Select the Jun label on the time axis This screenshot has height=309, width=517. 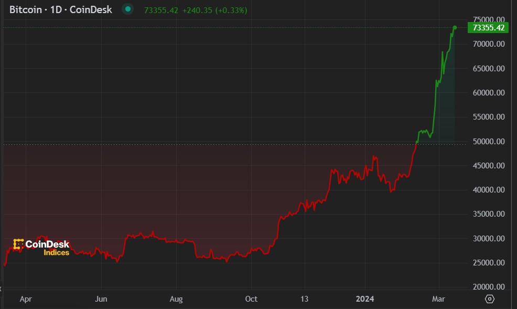101,299
